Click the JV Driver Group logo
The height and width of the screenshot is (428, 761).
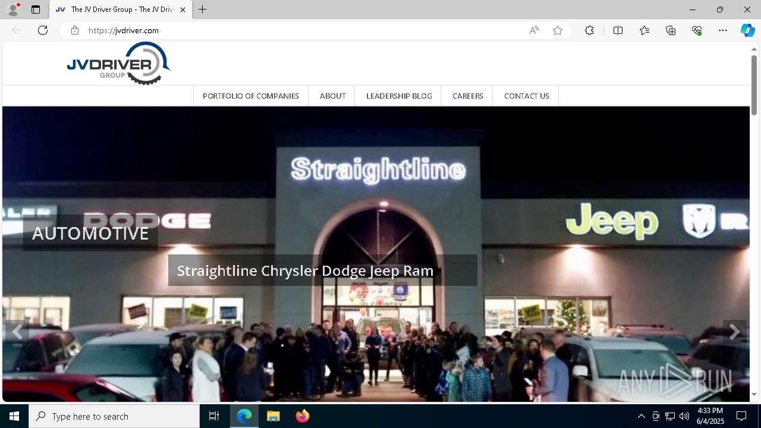[x=119, y=63]
